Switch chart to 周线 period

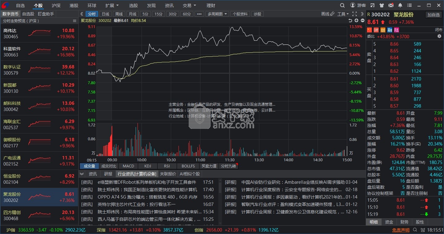[x=119, y=14]
